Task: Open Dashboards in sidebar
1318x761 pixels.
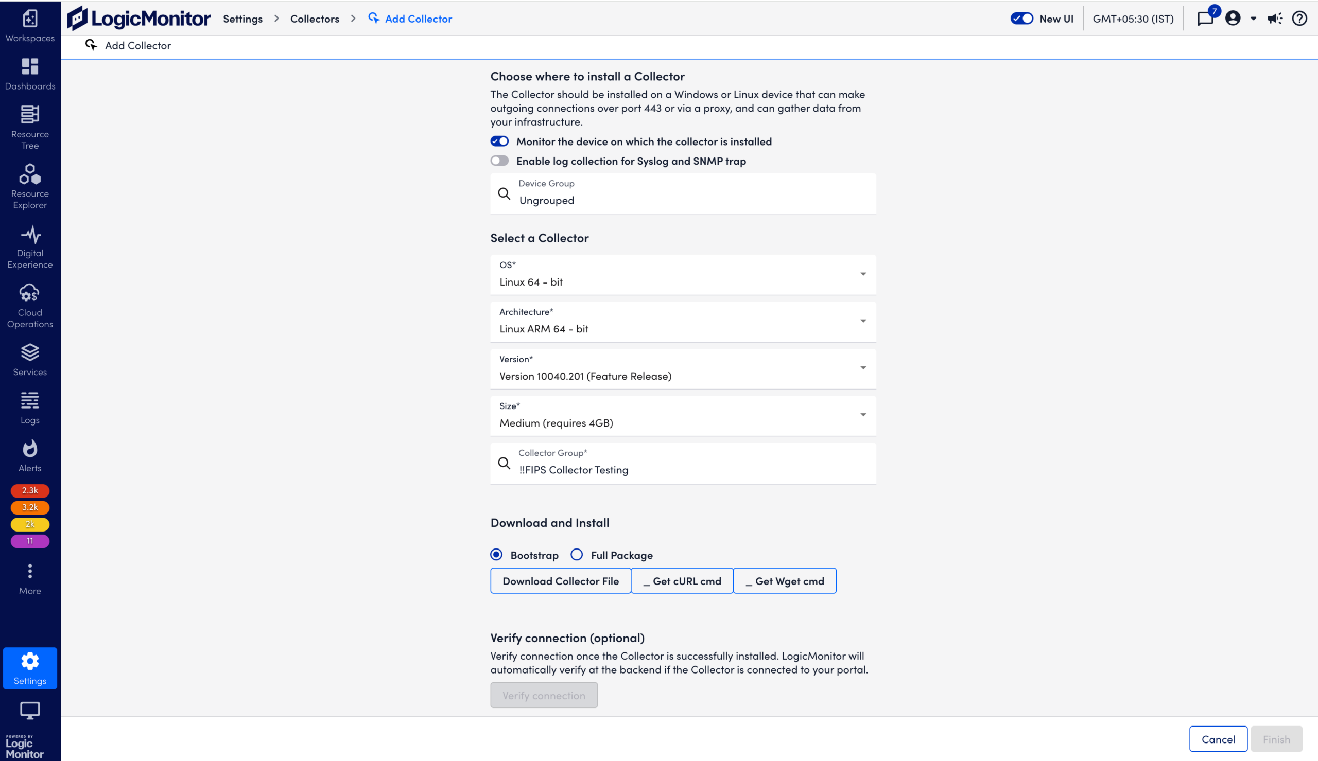Action: pos(30,74)
